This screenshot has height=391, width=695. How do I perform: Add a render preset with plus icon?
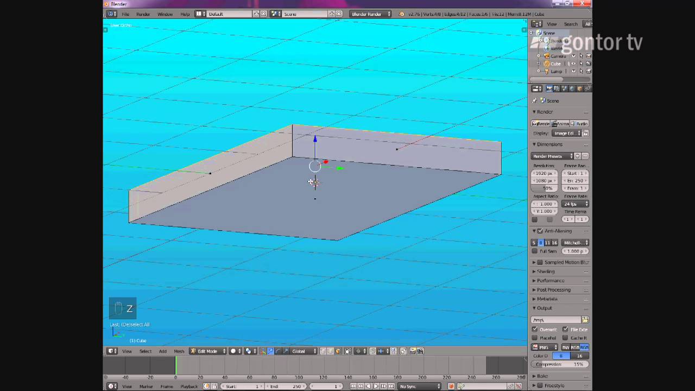coord(577,156)
